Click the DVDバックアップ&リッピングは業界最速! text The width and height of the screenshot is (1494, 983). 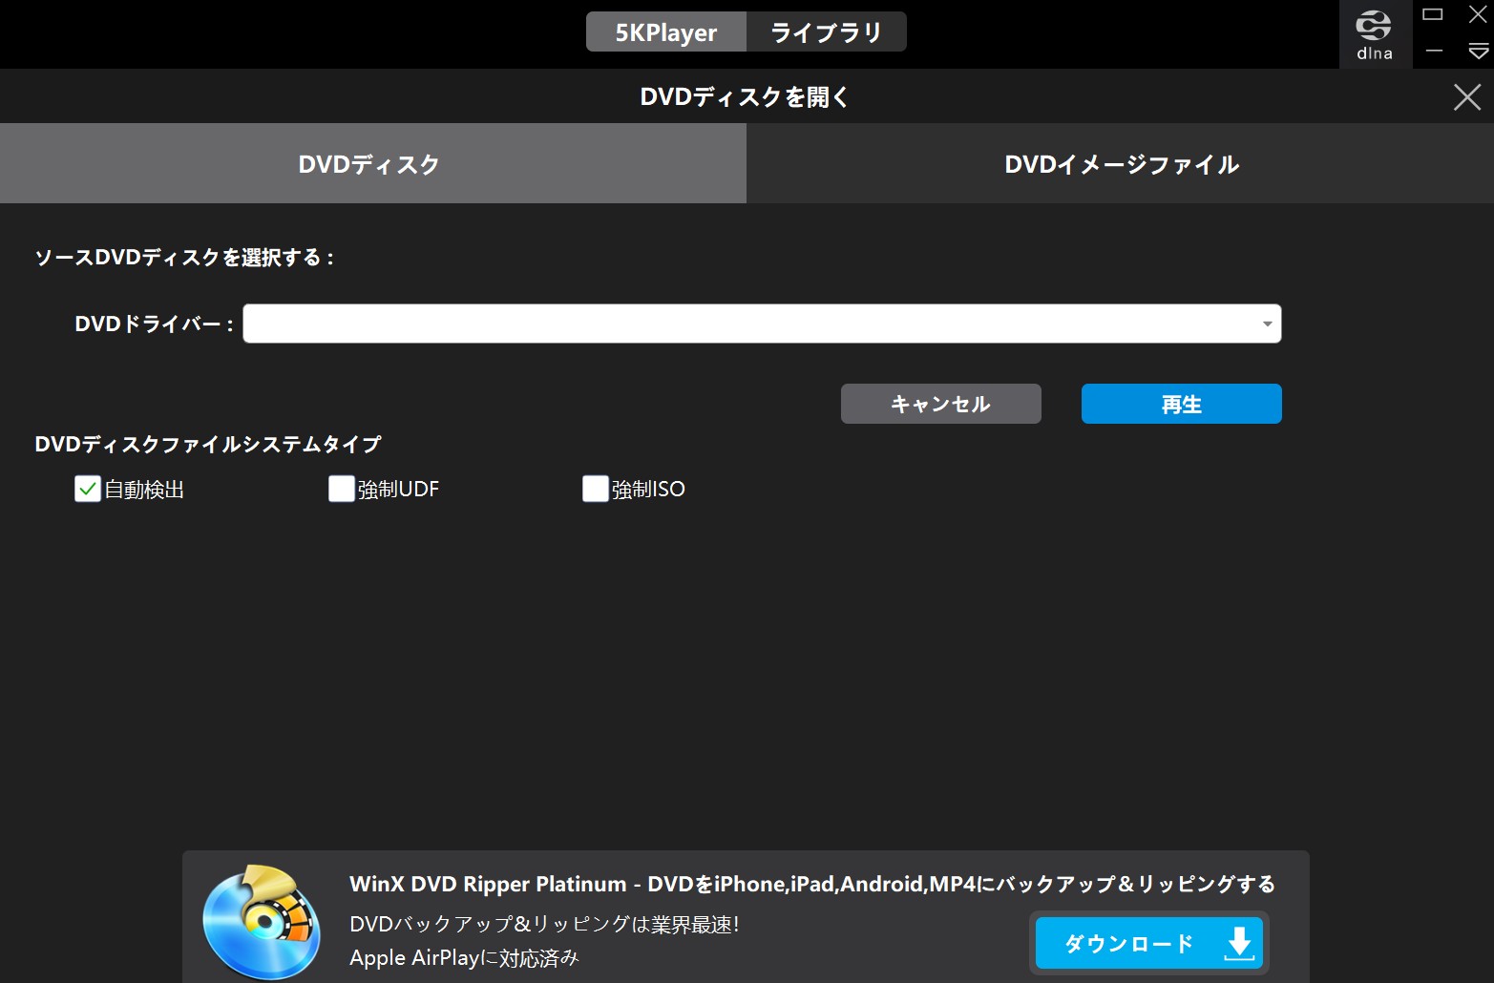544,924
